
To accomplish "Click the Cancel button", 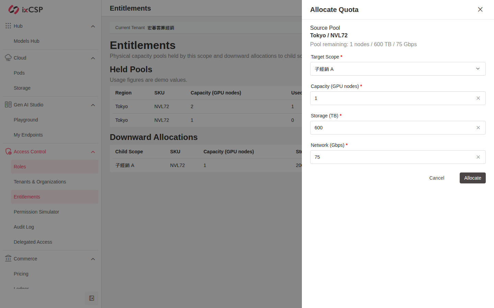I will click(437, 178).
